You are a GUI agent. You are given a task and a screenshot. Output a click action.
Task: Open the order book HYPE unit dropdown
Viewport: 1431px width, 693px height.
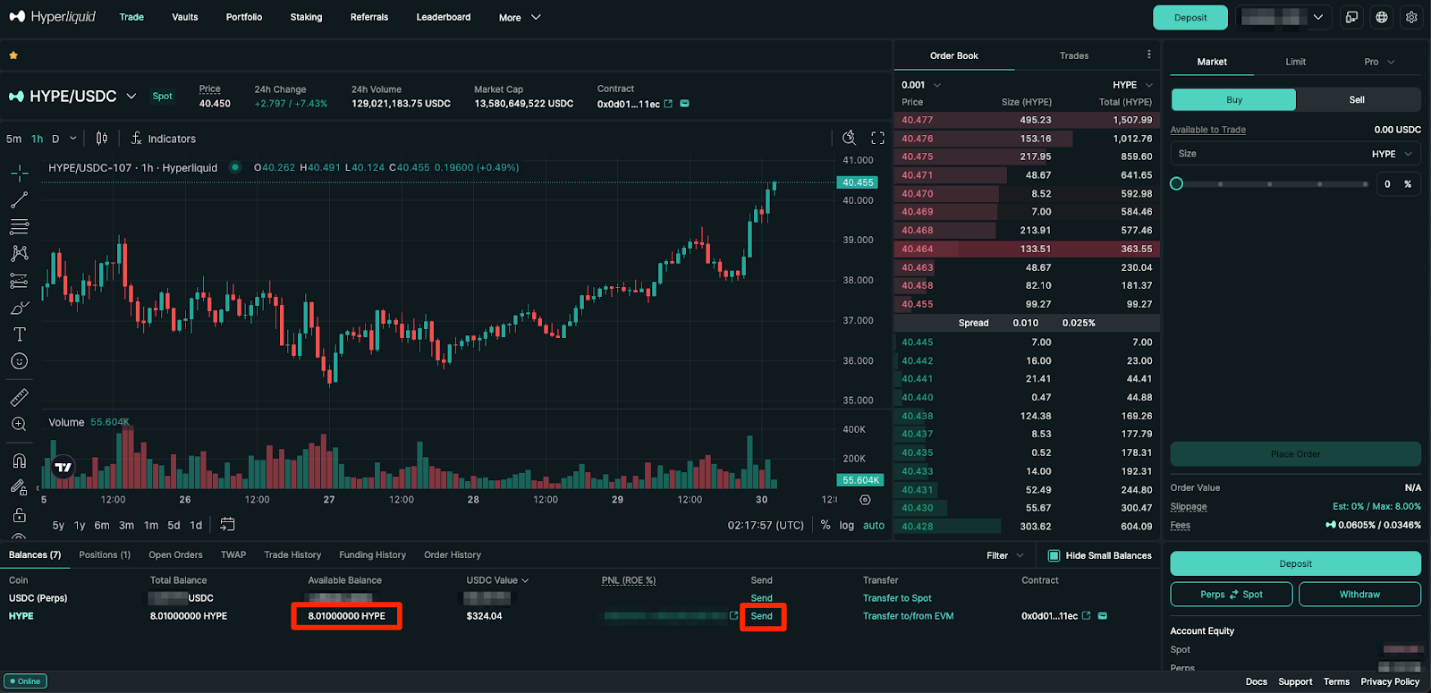click(x=1132, y=85)
